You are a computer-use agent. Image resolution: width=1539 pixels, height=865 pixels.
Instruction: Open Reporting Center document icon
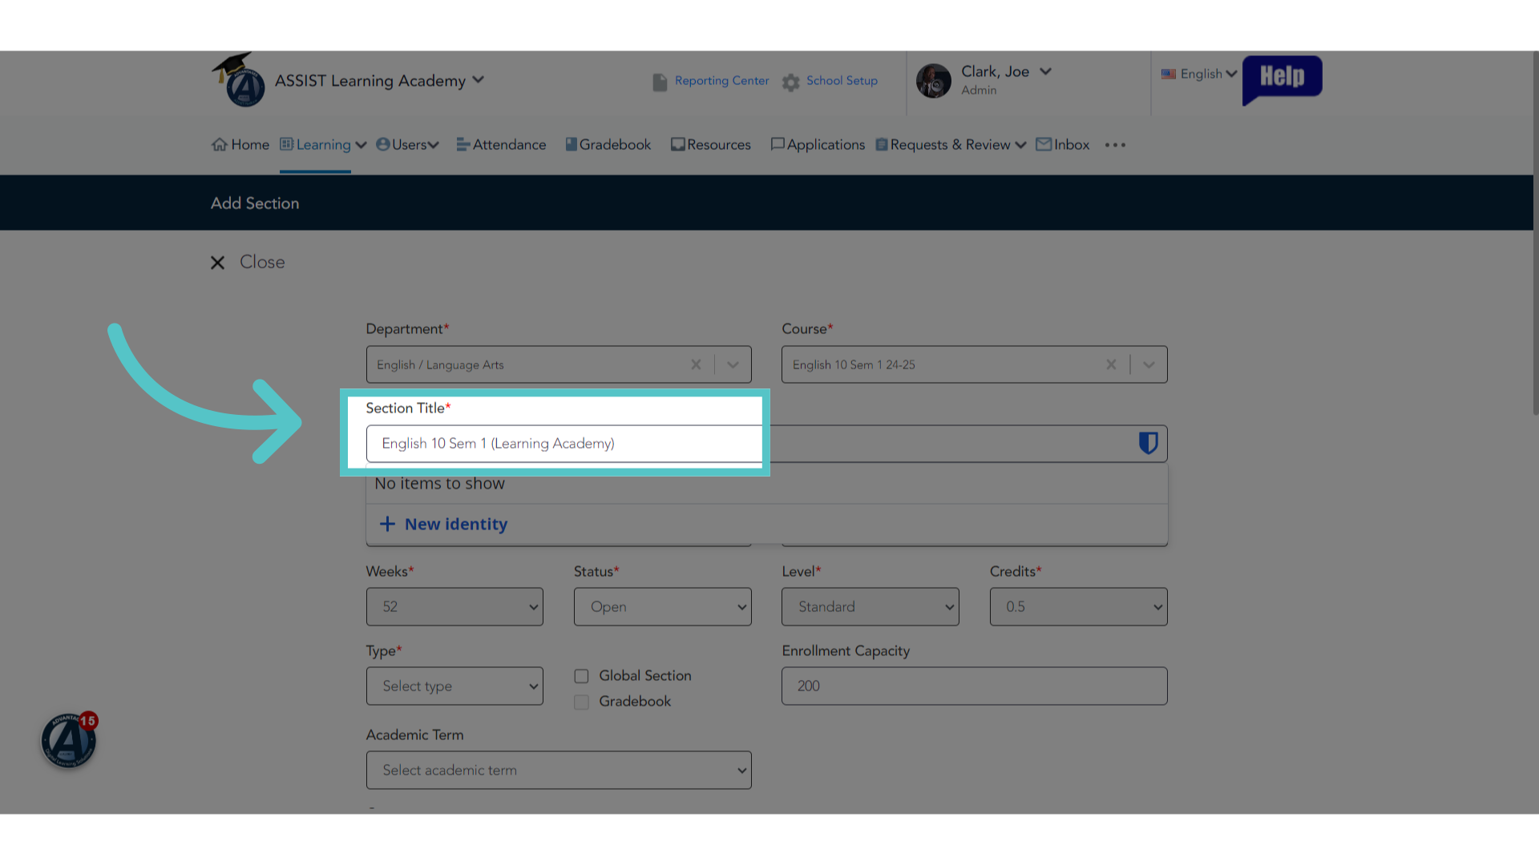pyautogui.click(x=660, y=82)
